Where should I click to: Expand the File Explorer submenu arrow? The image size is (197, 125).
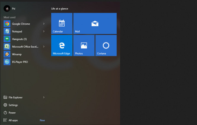(x=44, y=97)
